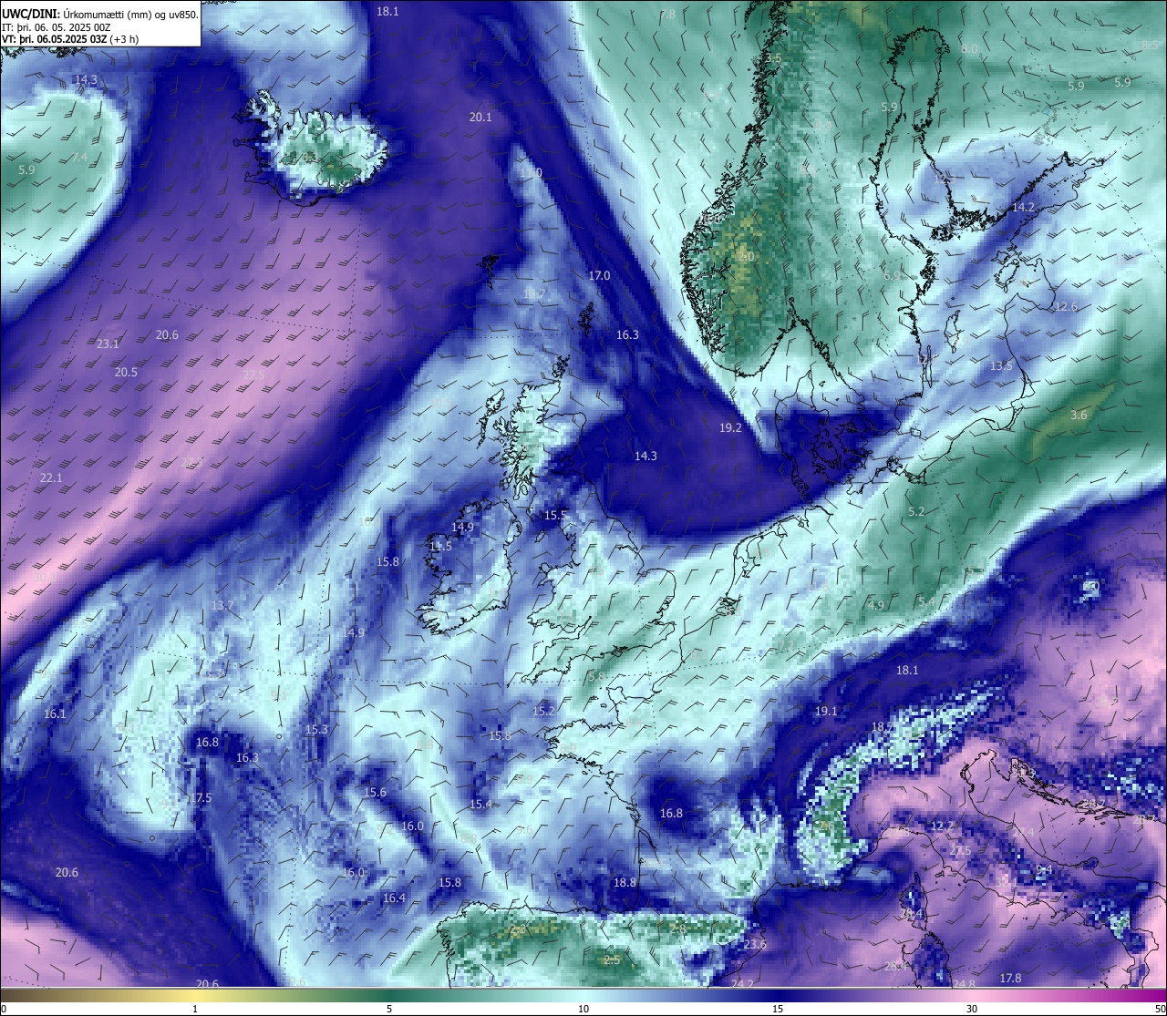Click the 5.2 value over Poland
Viewport: 1167px width, 1016px height.
pyautogui.click(x=916, y=511)
